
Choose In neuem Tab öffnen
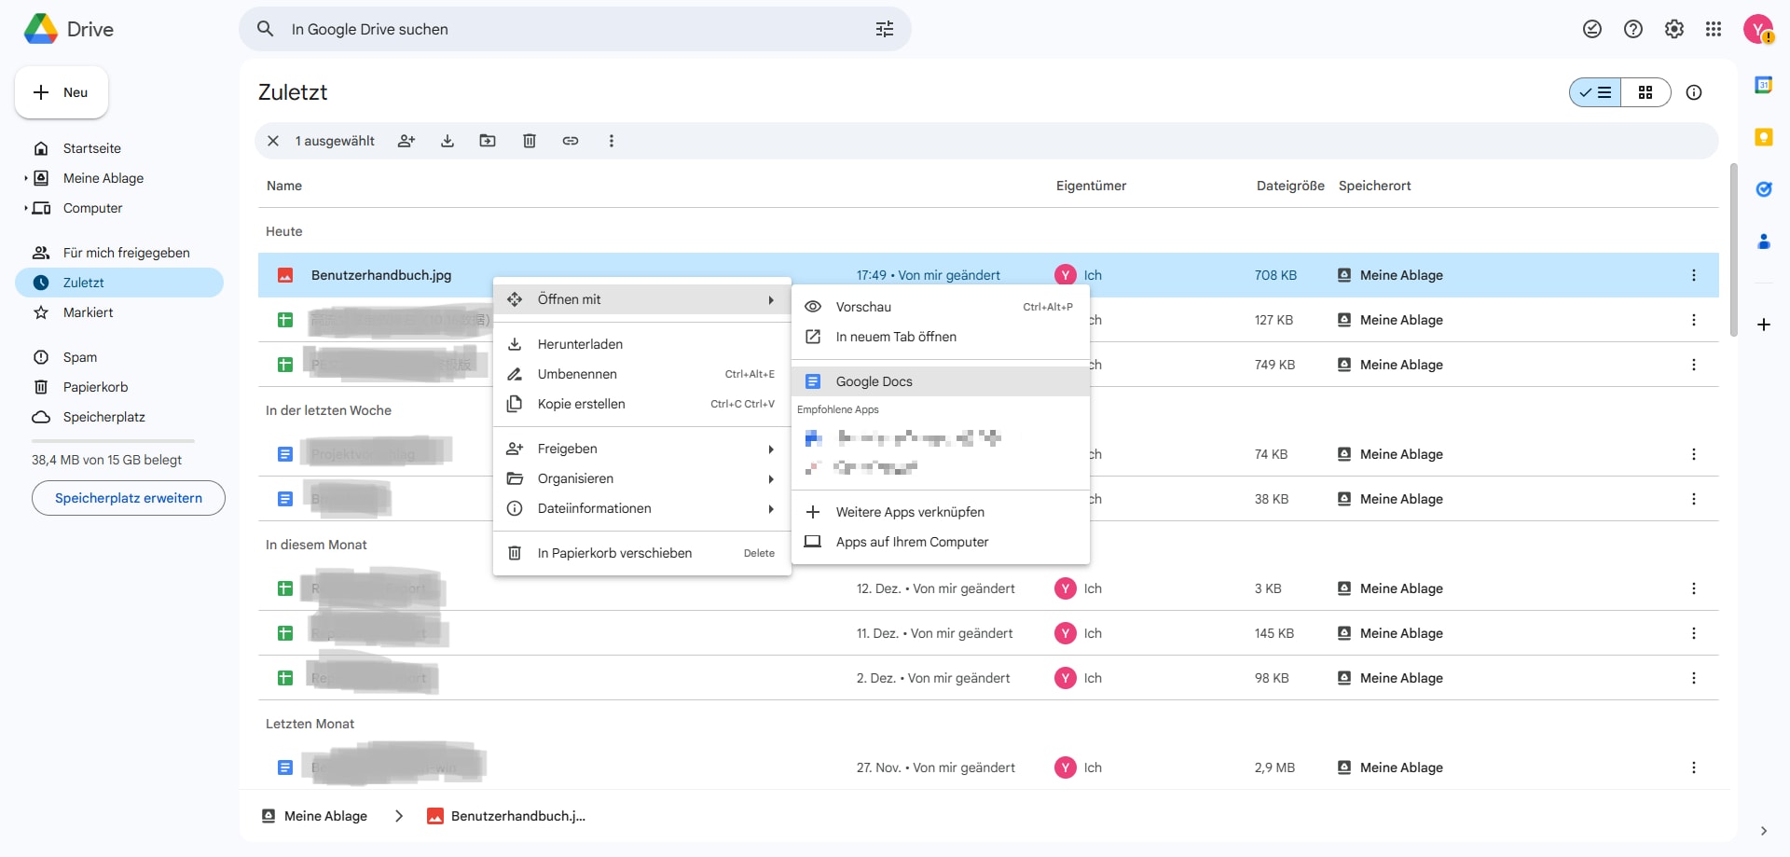(x=940, y=337)
